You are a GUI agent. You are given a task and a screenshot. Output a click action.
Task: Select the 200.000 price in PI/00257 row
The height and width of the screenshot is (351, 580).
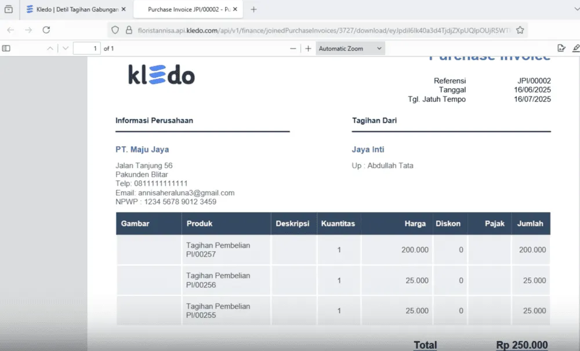(415, 250)
